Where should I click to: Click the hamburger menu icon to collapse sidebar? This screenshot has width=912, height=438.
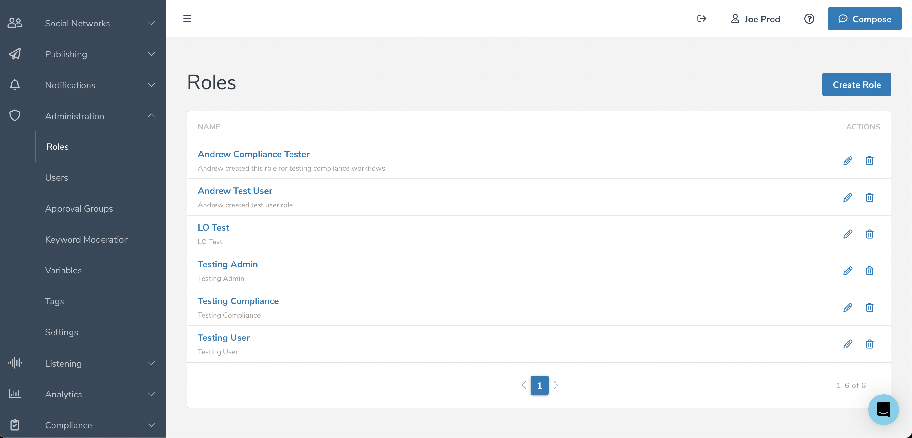coord(187,18)
